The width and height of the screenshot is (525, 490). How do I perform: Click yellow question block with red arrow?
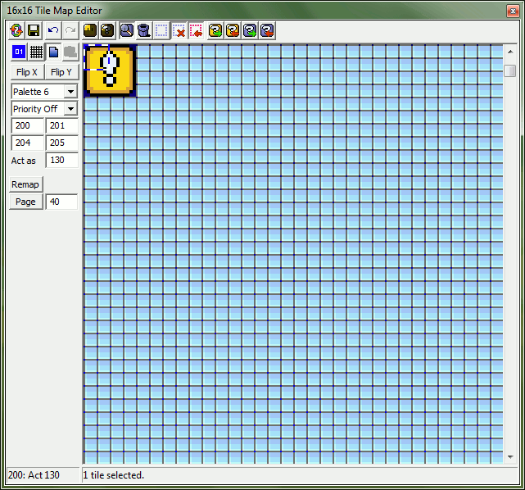(233, 31)
